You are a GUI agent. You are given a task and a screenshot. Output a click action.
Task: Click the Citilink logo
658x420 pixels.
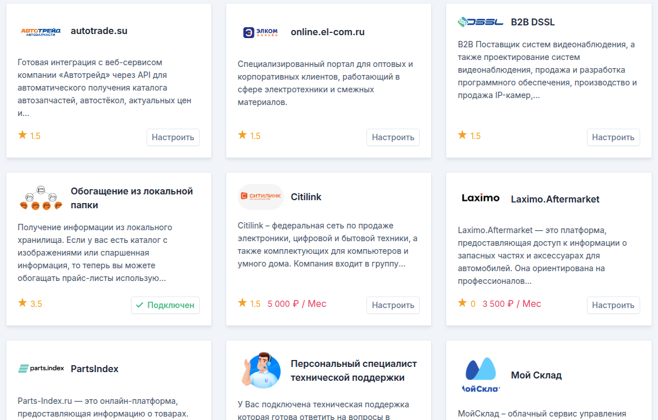pyautogui.click(x=260, y=196)
